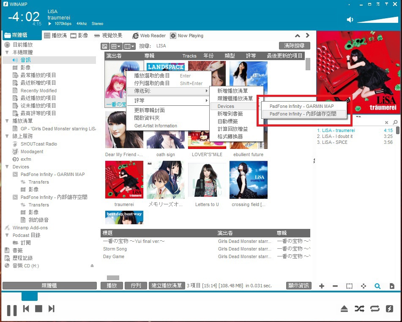The height and width of the screenshot is (322, 402).
Task: Add to playlist with the plus icon
Action: click(322, 286)
